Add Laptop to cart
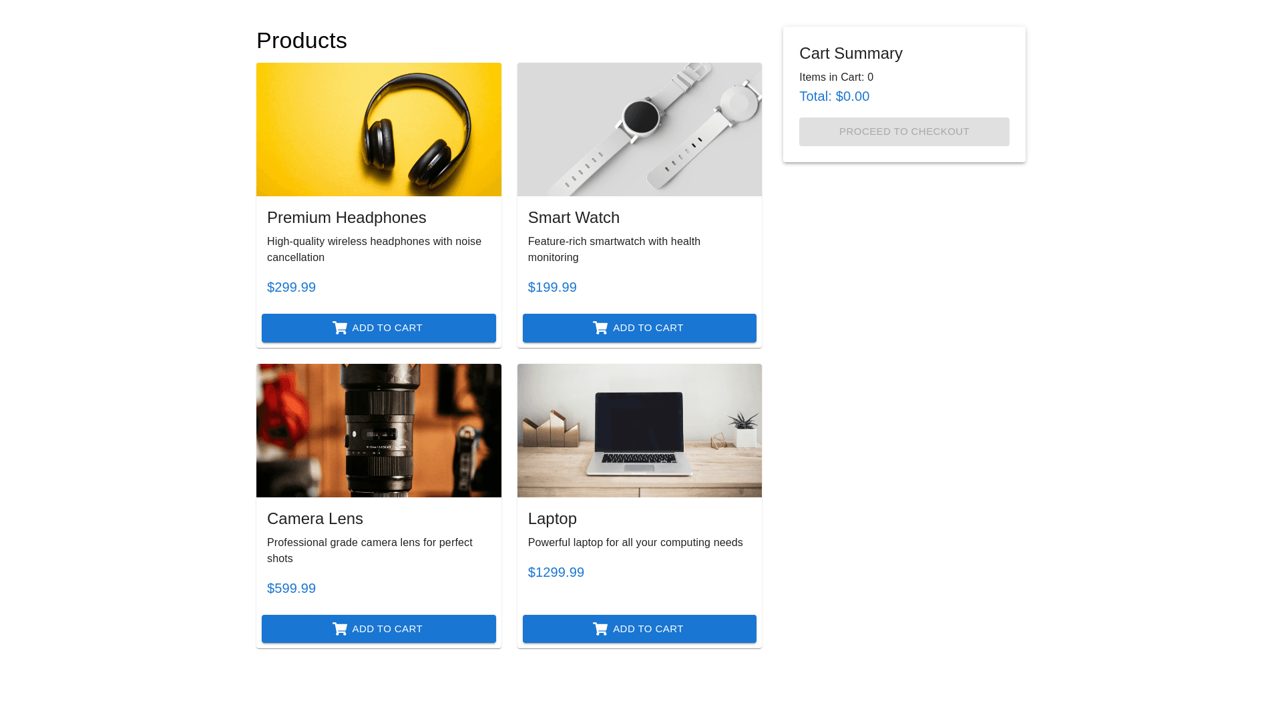Screen dimensions: 1282x721 pyautogui.click(x=639, y=629)
